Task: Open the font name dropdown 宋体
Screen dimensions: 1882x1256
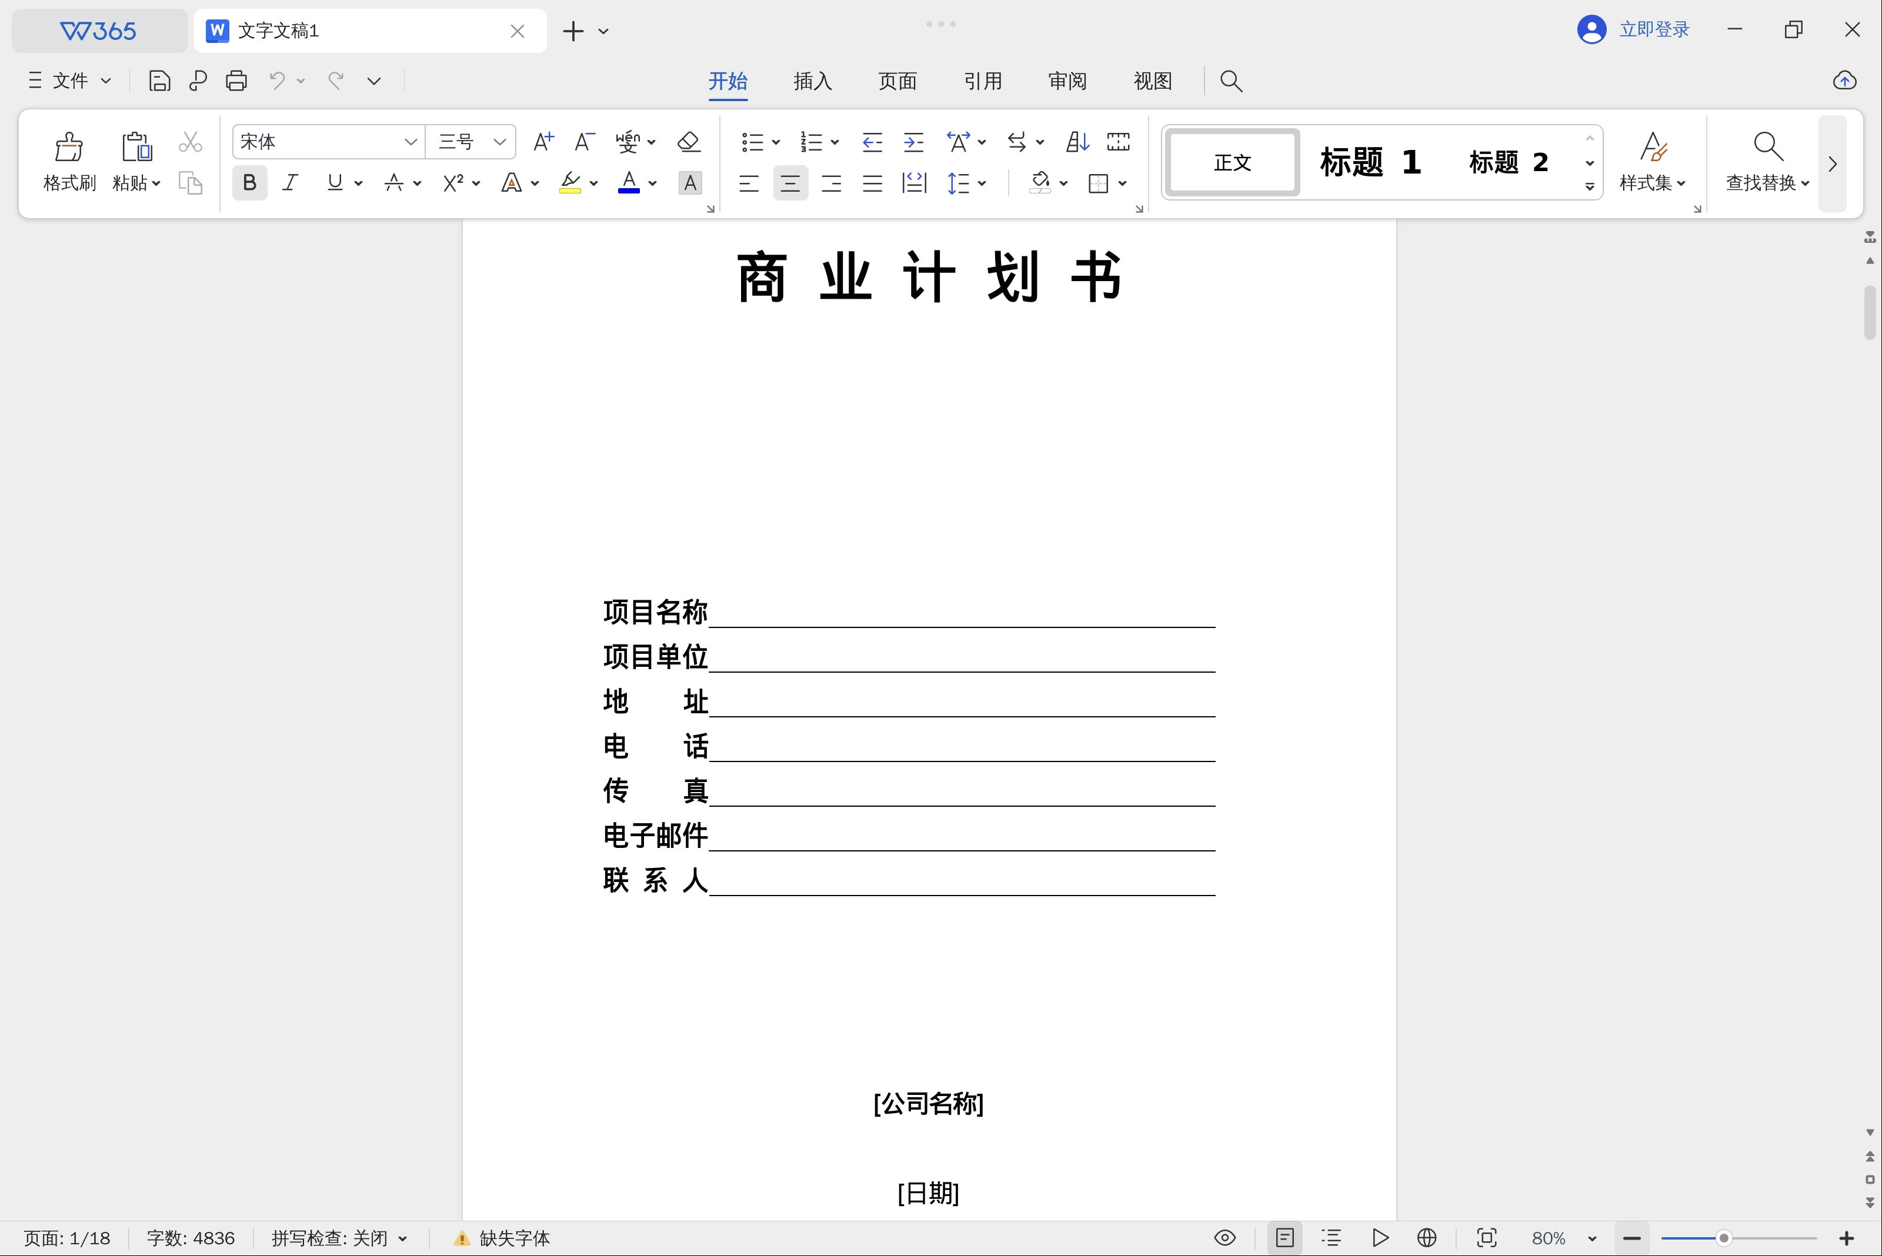Action: point(410,142)
